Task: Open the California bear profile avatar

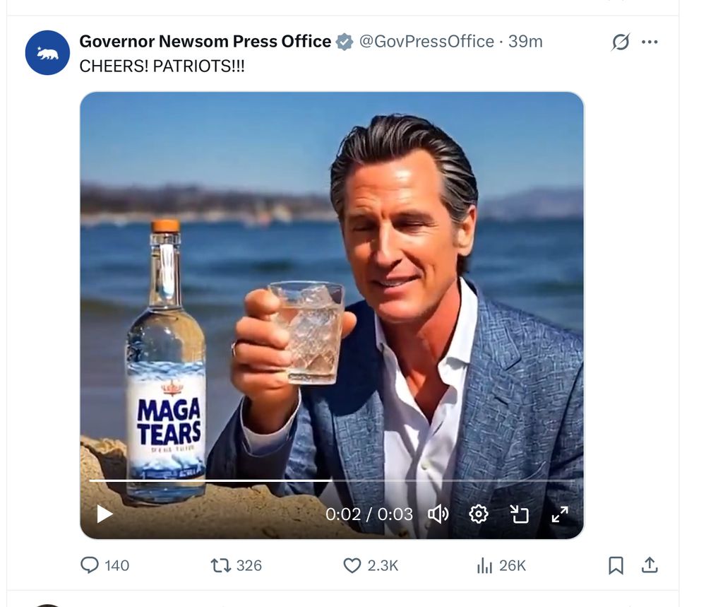Action: coord(47,53)
